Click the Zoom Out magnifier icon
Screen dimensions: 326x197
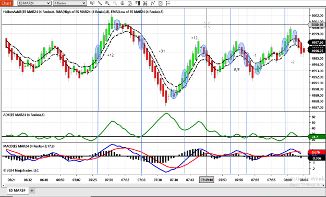(x=115, y=3)
